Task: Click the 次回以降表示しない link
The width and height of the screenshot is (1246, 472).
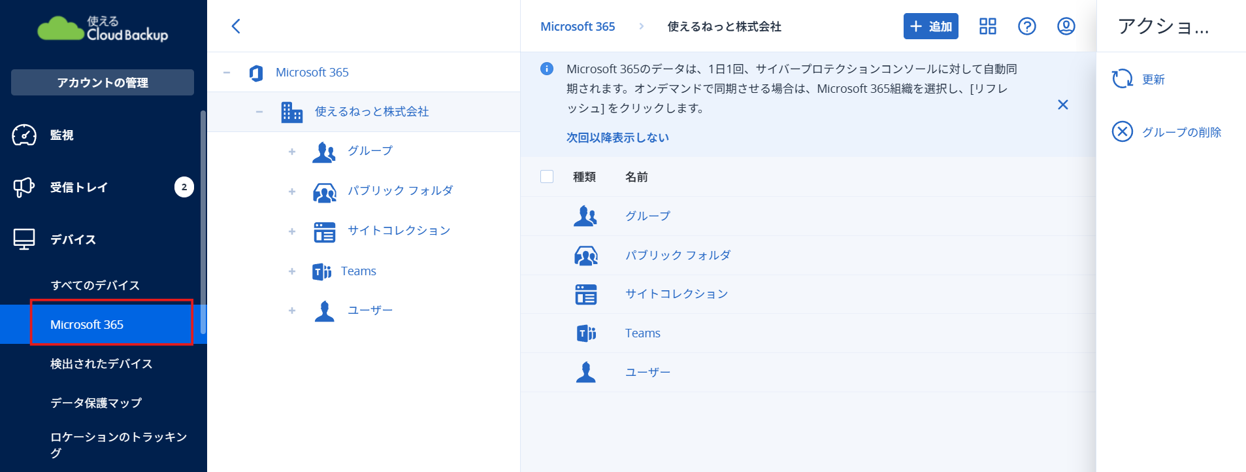Action: pos(617,137)
